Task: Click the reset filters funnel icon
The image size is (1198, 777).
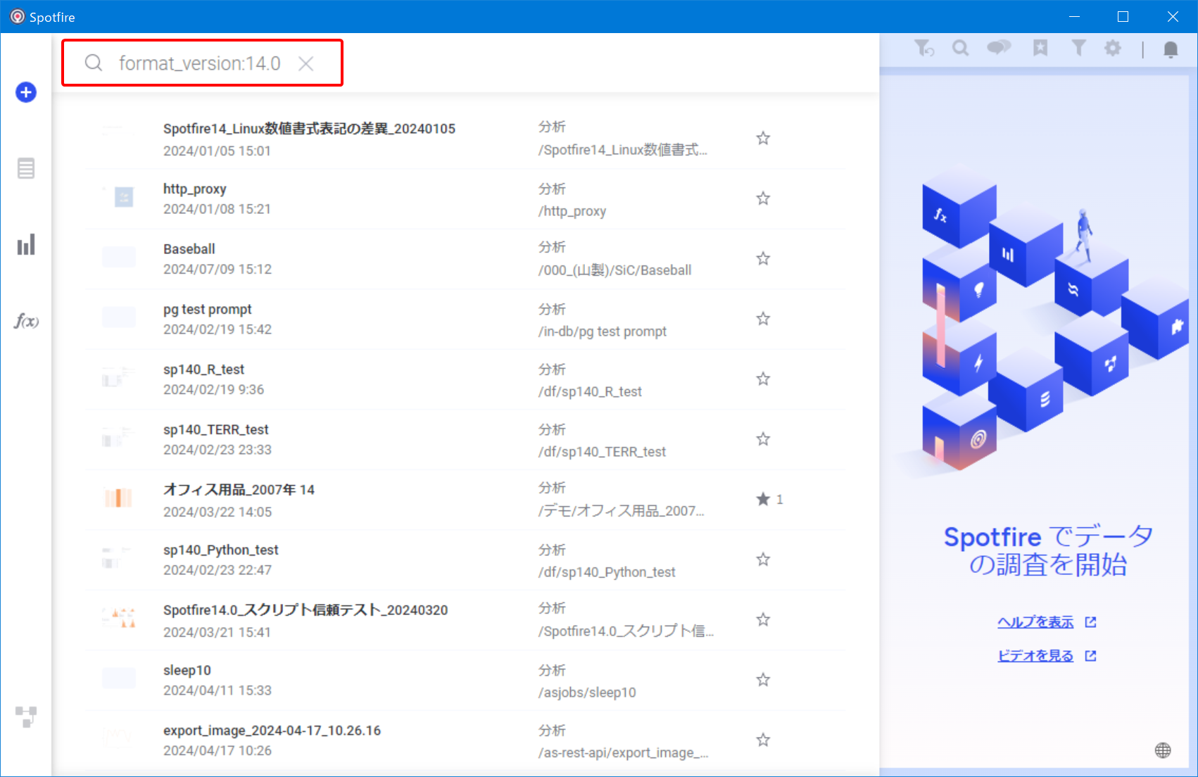Action: 923,48
